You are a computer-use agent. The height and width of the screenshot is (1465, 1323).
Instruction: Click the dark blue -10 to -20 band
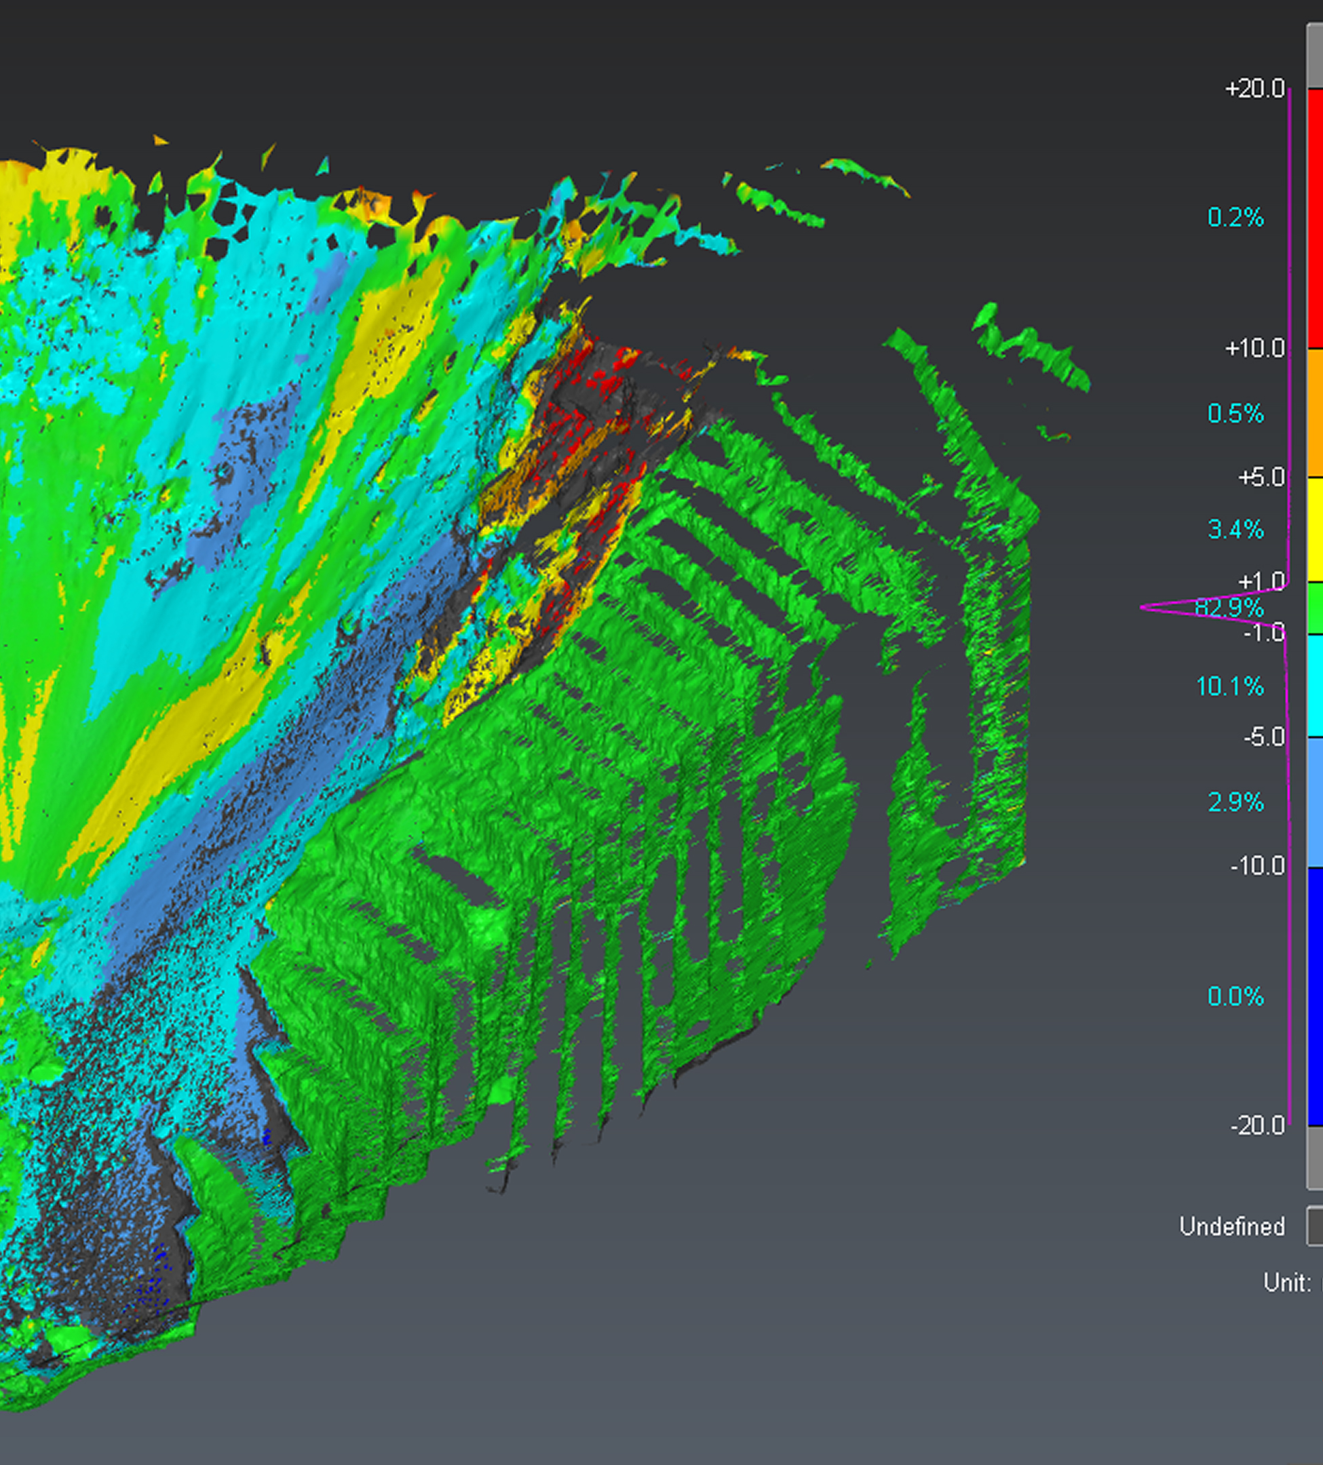click(x=1315, y=996)
